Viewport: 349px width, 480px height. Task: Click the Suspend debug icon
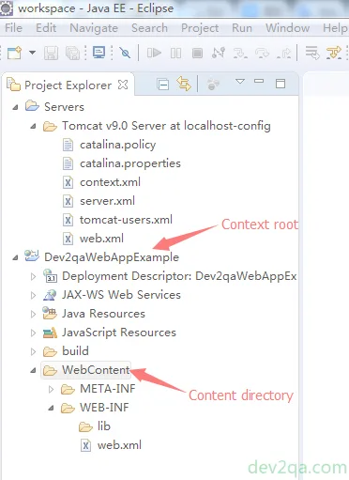click(175, 53)
